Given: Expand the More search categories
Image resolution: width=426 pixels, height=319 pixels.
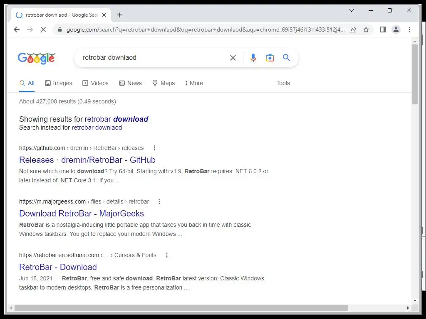Looking at the screenshot, I should 194,83.
